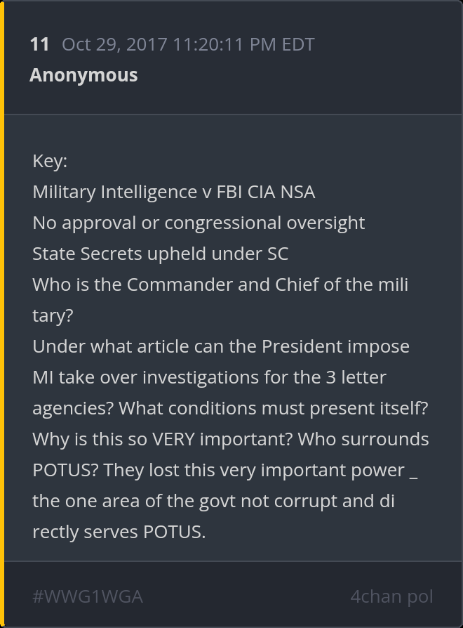463x628 pixels.
Task: Click the wrapped word "tary?"
Action: (53, 315)
